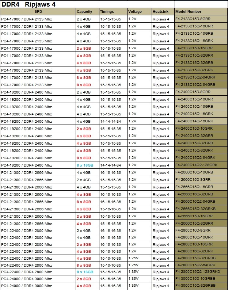
Task: Click 16-16-16-36 timings in F4-2666C16Q-16GRB row
Action: point(110,172)
